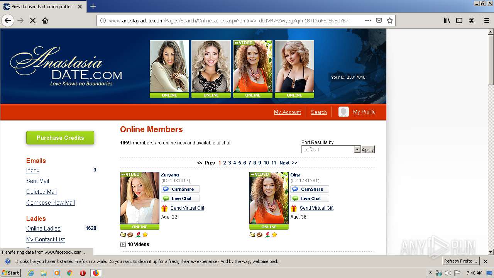Start CamShare with Zoryana
The image size is (494, 278).
[180, 189]
